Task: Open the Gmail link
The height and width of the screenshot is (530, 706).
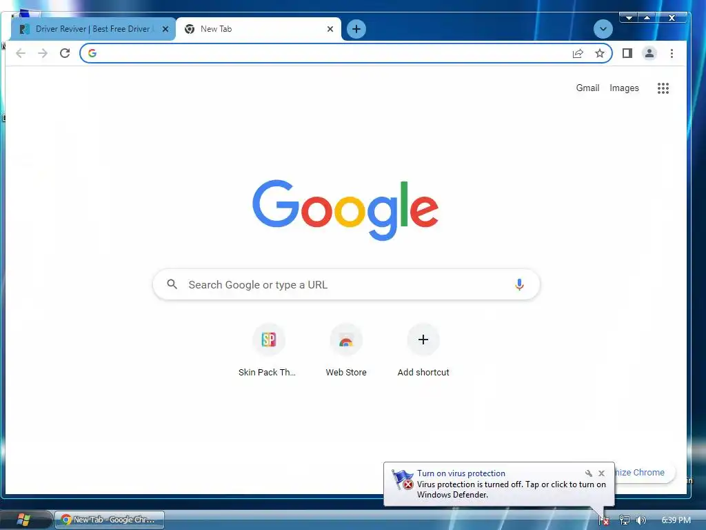Action: click(x=587, y=88)
